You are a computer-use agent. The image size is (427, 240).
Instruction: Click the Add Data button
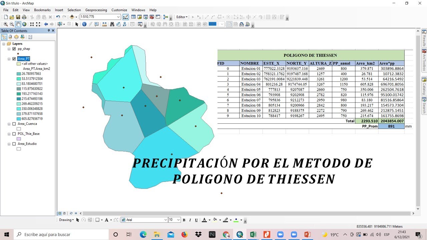point(72,17)
